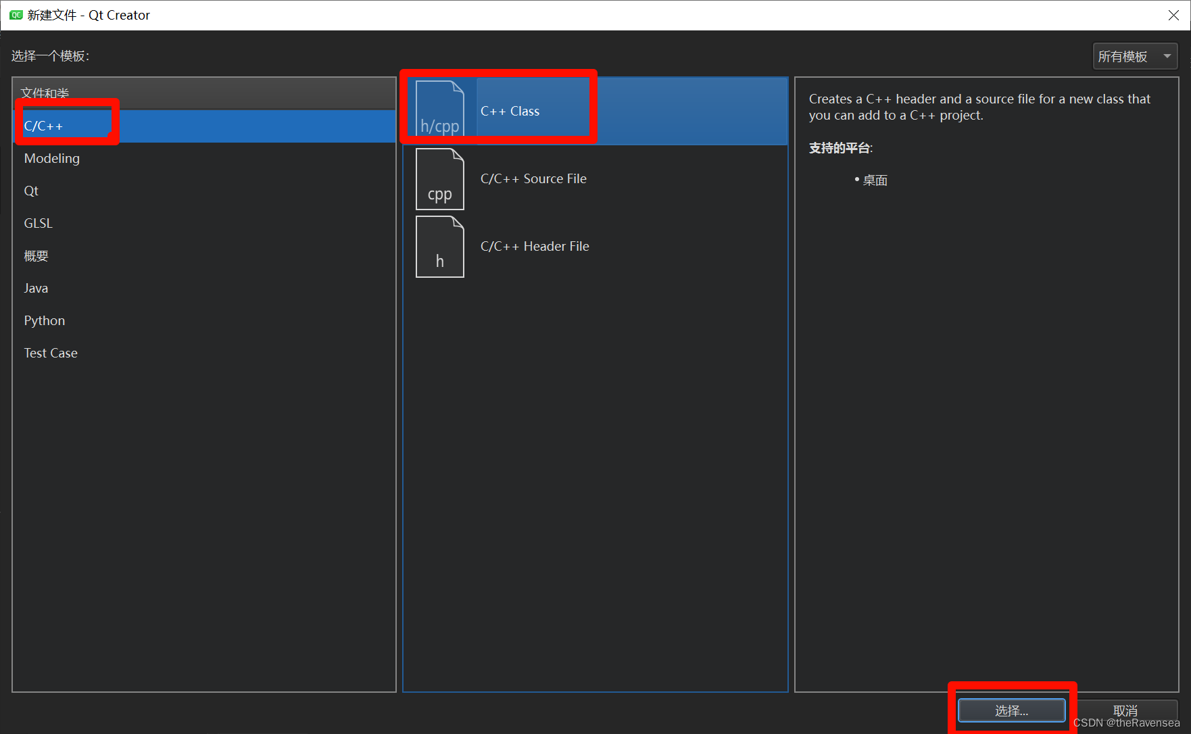The width and height of the screenshot is (1191, 734).
Task: Select the Python category
Action: point(204,321)
